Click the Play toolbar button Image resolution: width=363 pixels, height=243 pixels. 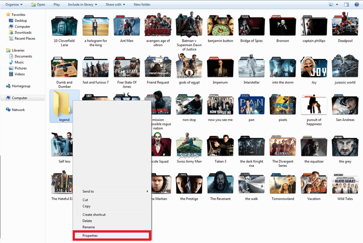click(57, 5)
